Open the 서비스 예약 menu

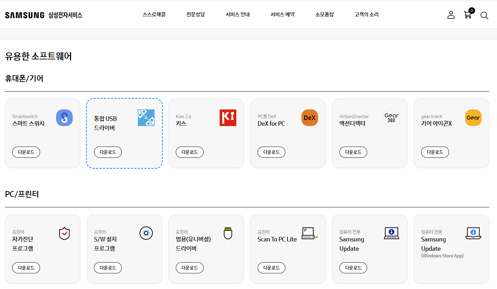(283, 15)
